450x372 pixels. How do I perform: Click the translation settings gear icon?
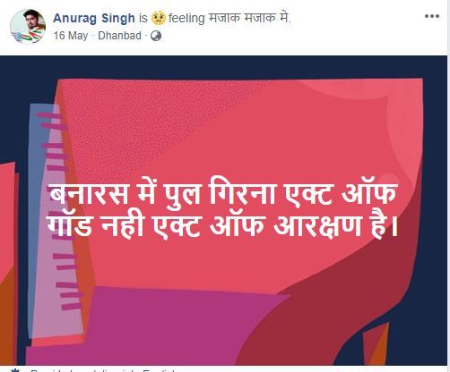pos(15,370)
